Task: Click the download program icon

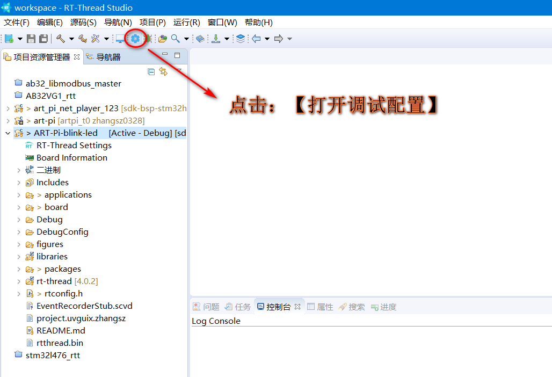Action: pyautogui.click(x=216, y=39)
